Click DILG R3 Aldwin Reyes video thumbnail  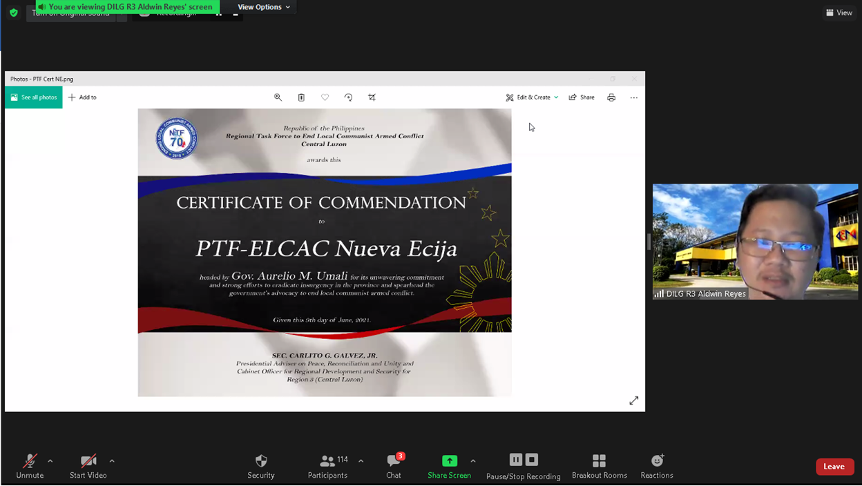(756, 242)
